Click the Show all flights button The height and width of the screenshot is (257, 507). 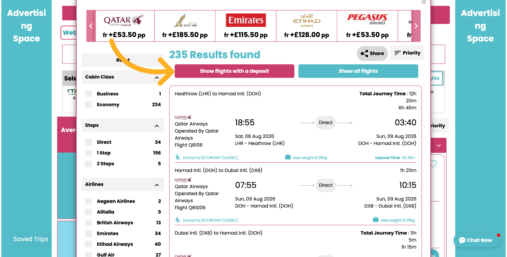point(358,71)
